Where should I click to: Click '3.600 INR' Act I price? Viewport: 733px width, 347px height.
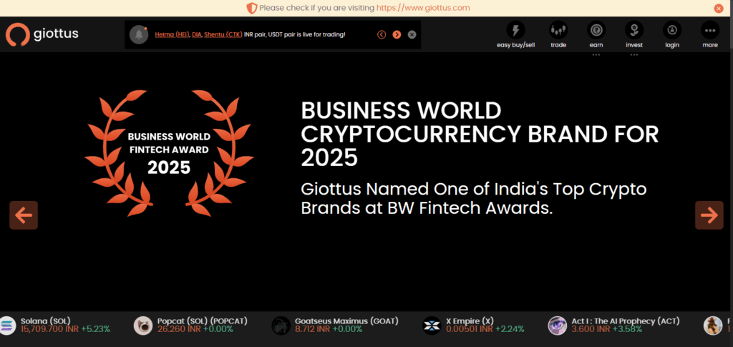tap(592, 329)
